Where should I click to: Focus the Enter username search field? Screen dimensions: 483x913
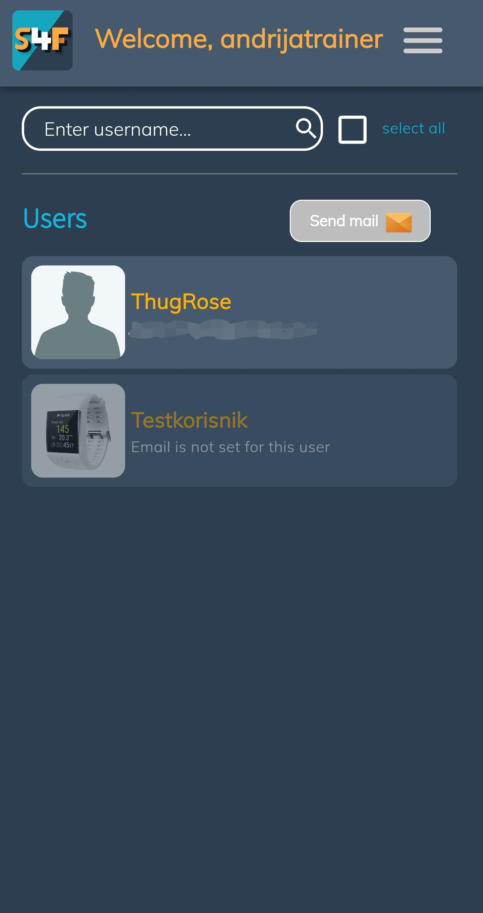[x=172, y=129]
